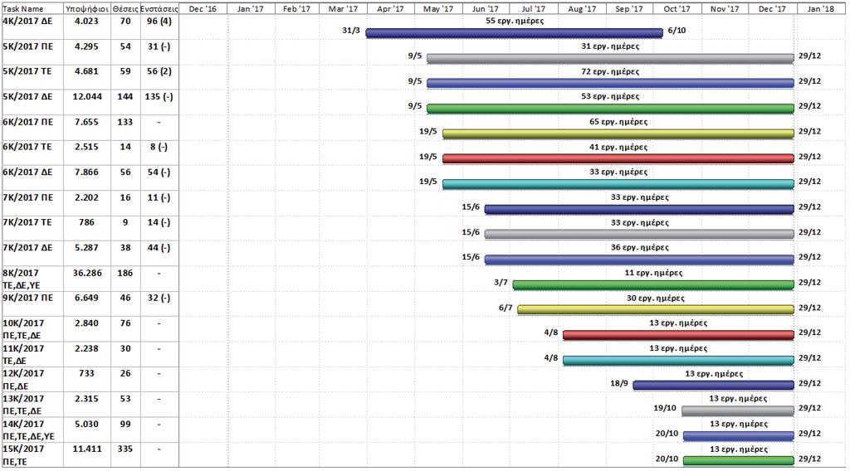Select the green 8K/2017 Gantt bar
The width and height of the screenshot is (850, 471).
(x=654, y=284)
